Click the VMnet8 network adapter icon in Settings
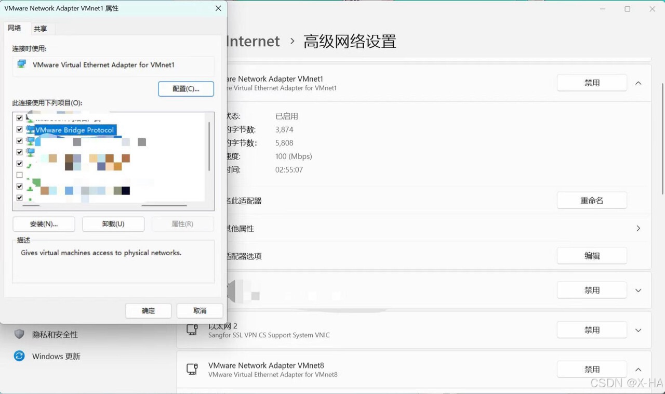The height and width of the screenshot is (394, 665). coord(192,369)
